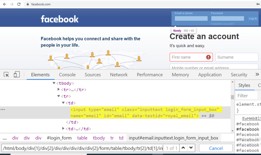Open more DevTools panels via the chevron
Screen dimensions: 261x155
(257, 74)
